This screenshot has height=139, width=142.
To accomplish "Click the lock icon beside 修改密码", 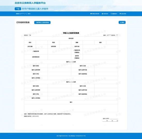I will tap(102, 14).
